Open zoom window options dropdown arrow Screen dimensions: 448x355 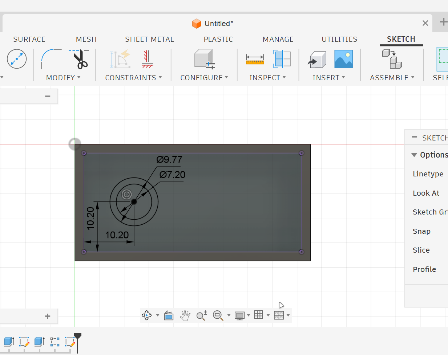[x=229, y=315]
